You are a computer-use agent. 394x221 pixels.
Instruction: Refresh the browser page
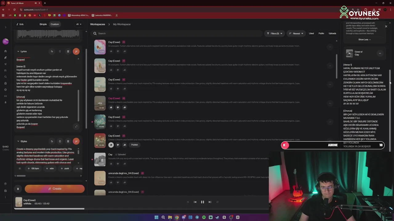pyautogui.click(x=14, y=10)
